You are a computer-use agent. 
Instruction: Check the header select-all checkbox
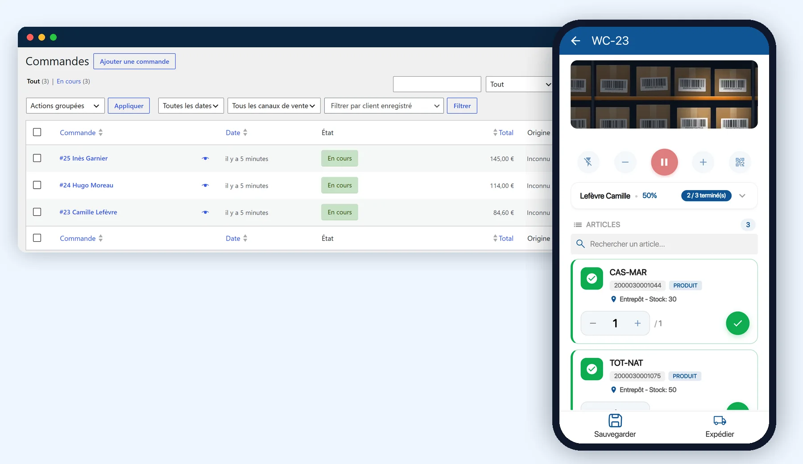[x=37, y=132]
